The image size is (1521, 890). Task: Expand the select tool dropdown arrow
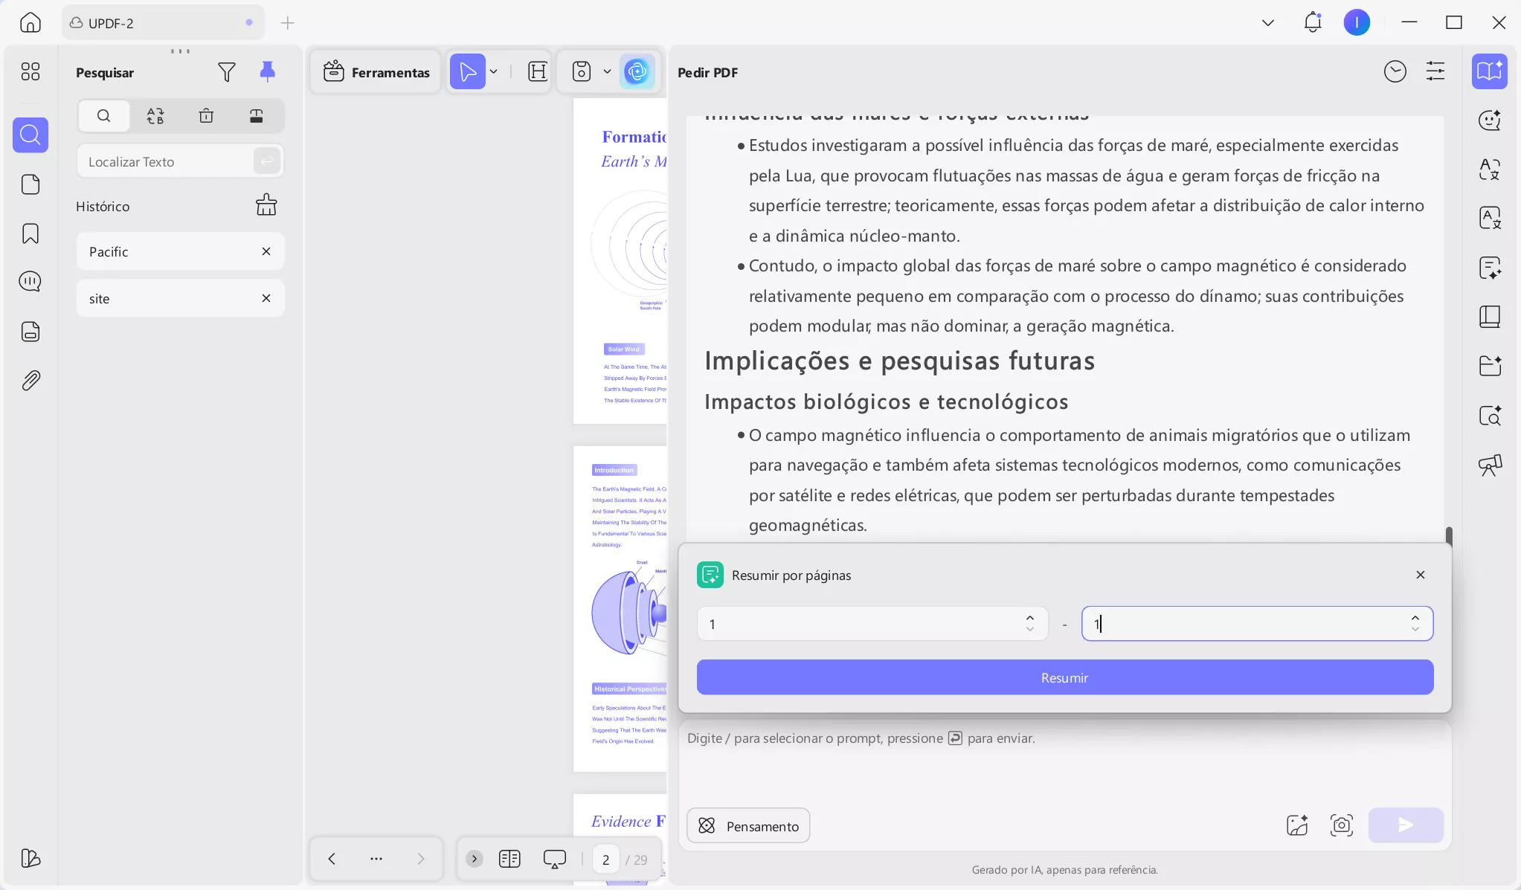(x=493, y=72)
